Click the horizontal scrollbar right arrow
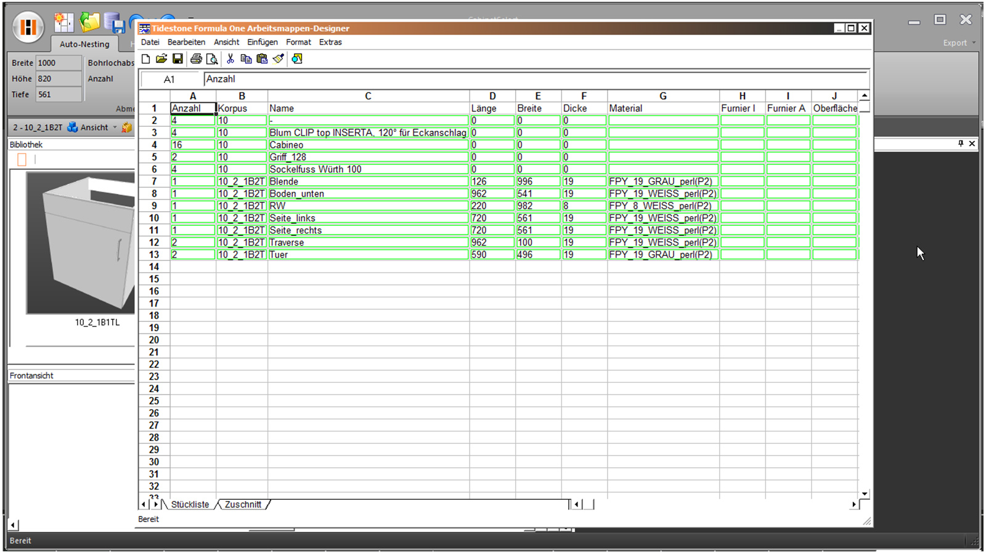Image resolution: width=986 pixels, height=554 pixels. coord(854,505)
